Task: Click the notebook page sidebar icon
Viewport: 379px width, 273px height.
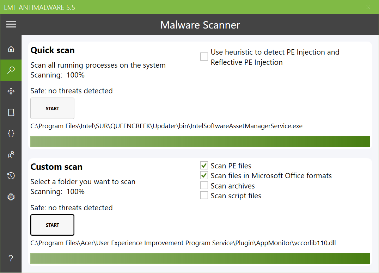Action: point(11,112)
